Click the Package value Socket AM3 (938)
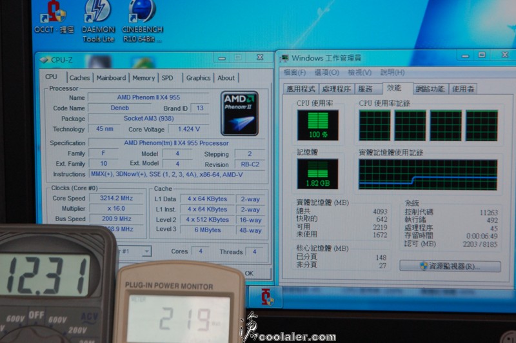 tap(149, 119)
